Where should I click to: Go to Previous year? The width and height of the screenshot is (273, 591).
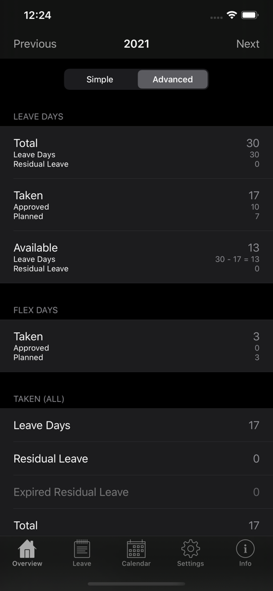[35, 44]
